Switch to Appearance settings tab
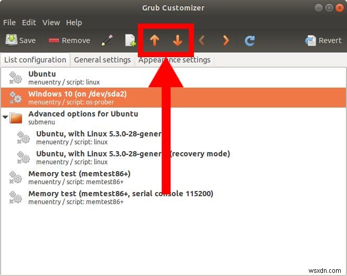 click(x=175, y=60)
